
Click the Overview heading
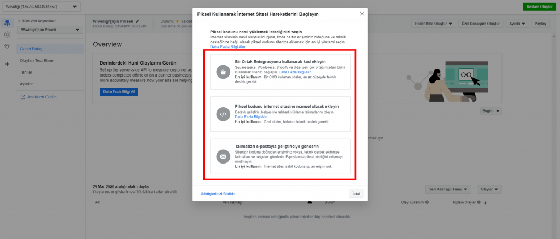point(107,44)
